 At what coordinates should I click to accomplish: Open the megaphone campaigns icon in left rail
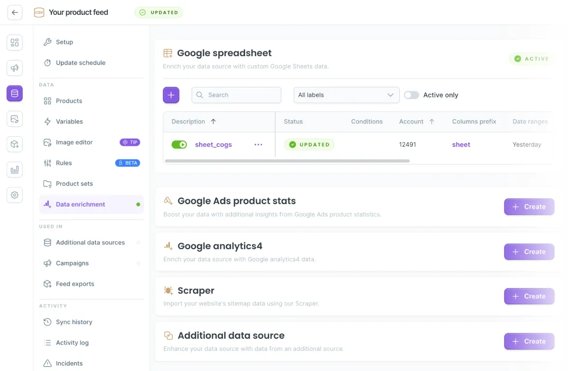(15, 68)
